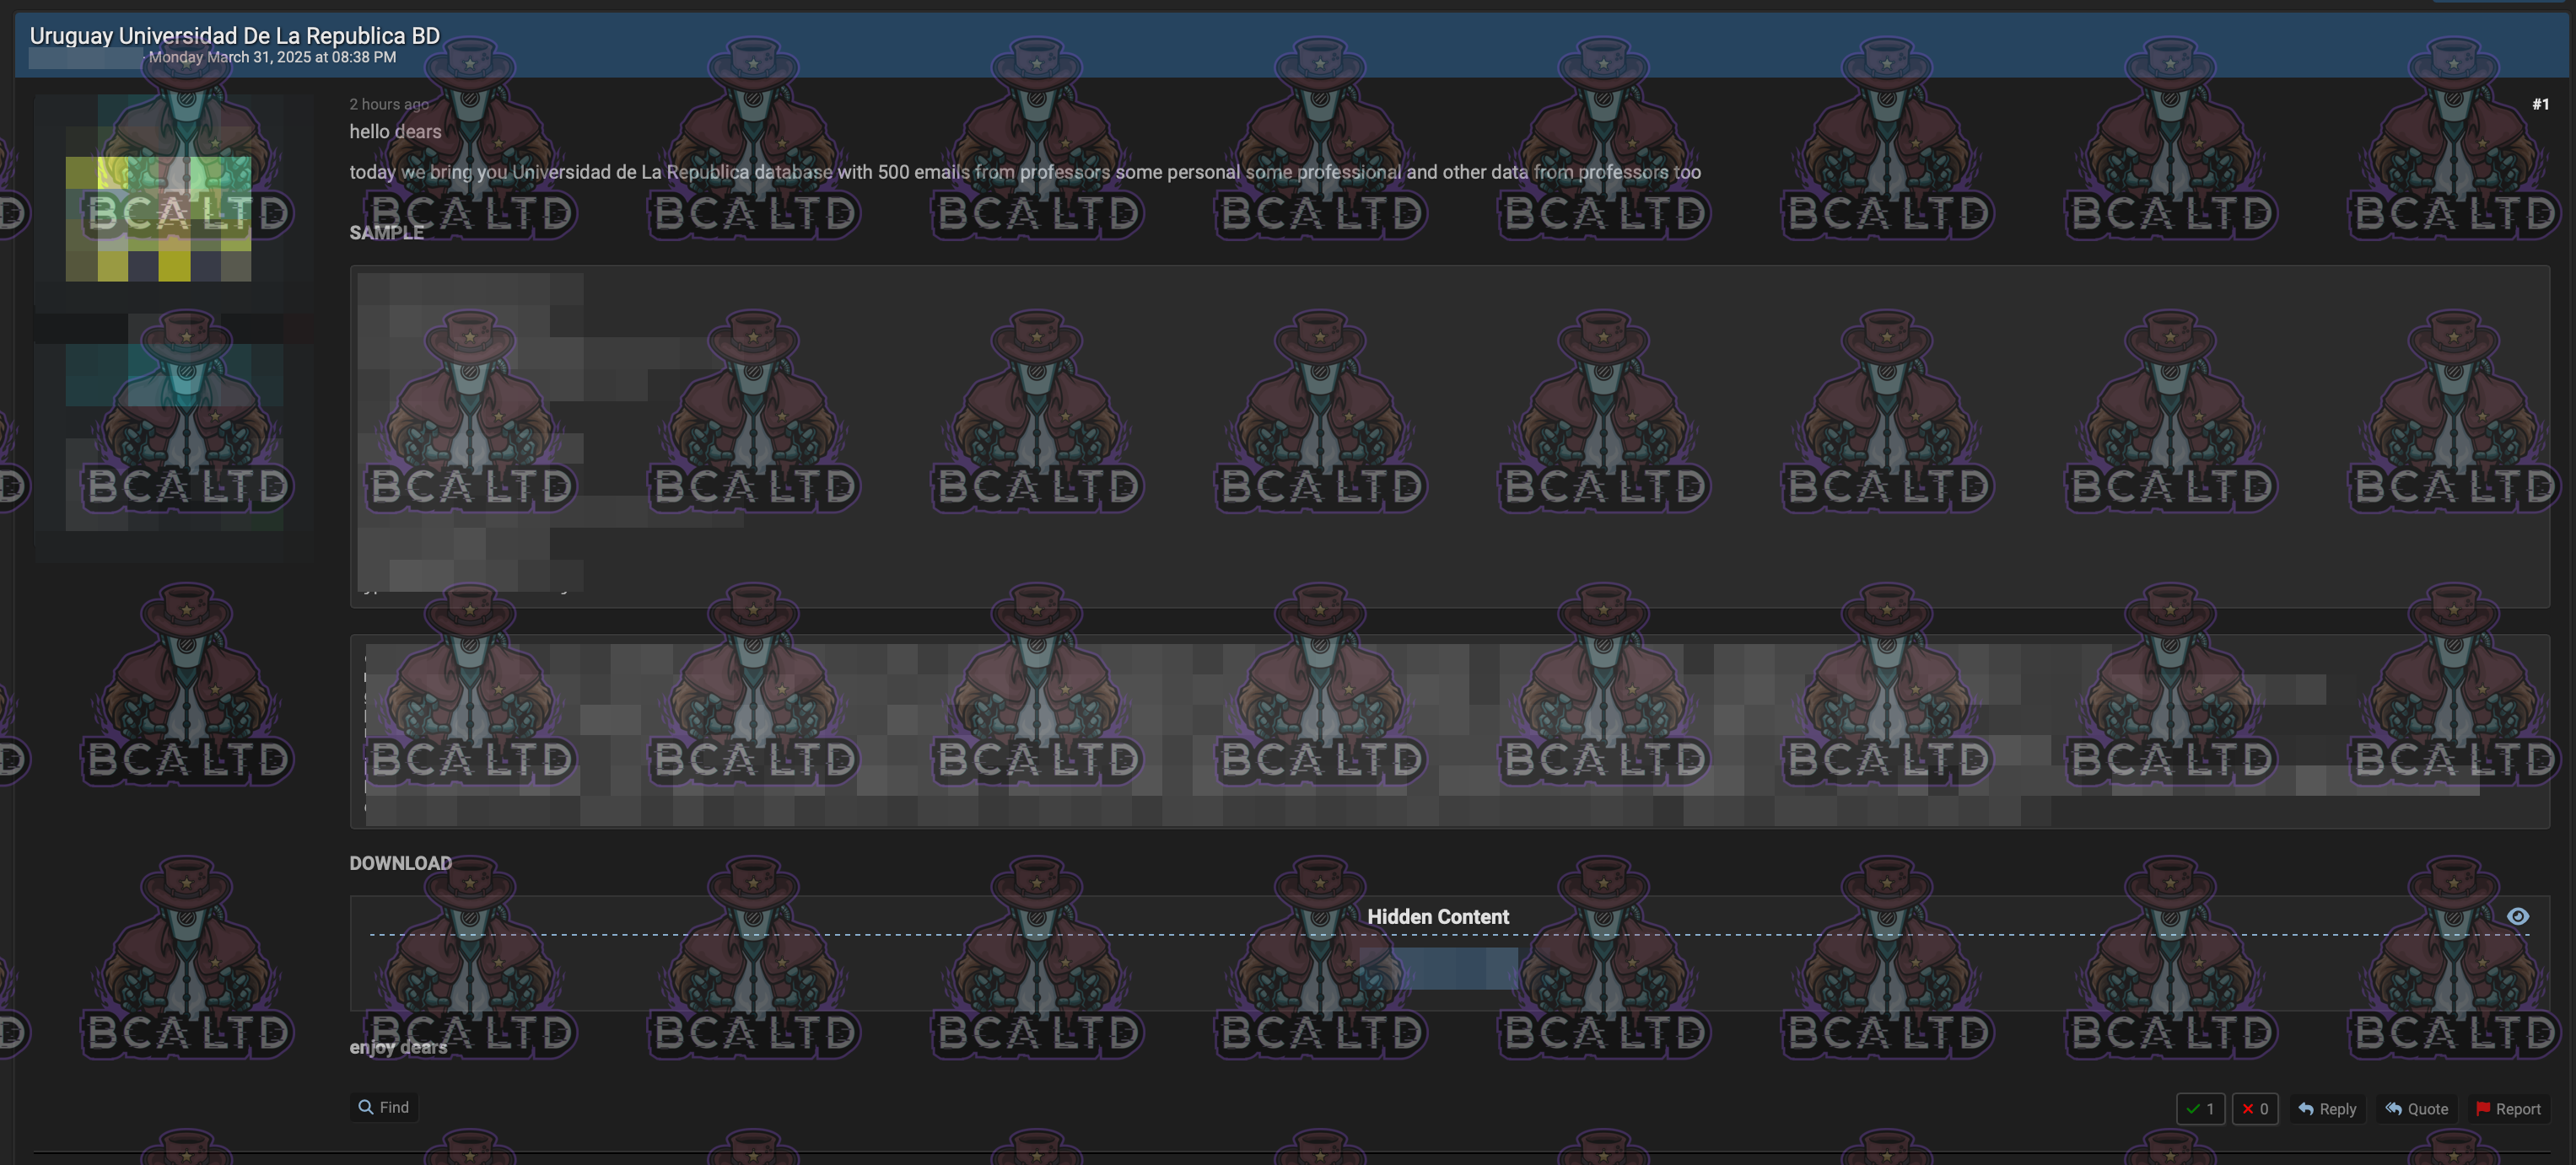
Task: Click the thread date Monday March 31, 2025
Action: [272, 57]
